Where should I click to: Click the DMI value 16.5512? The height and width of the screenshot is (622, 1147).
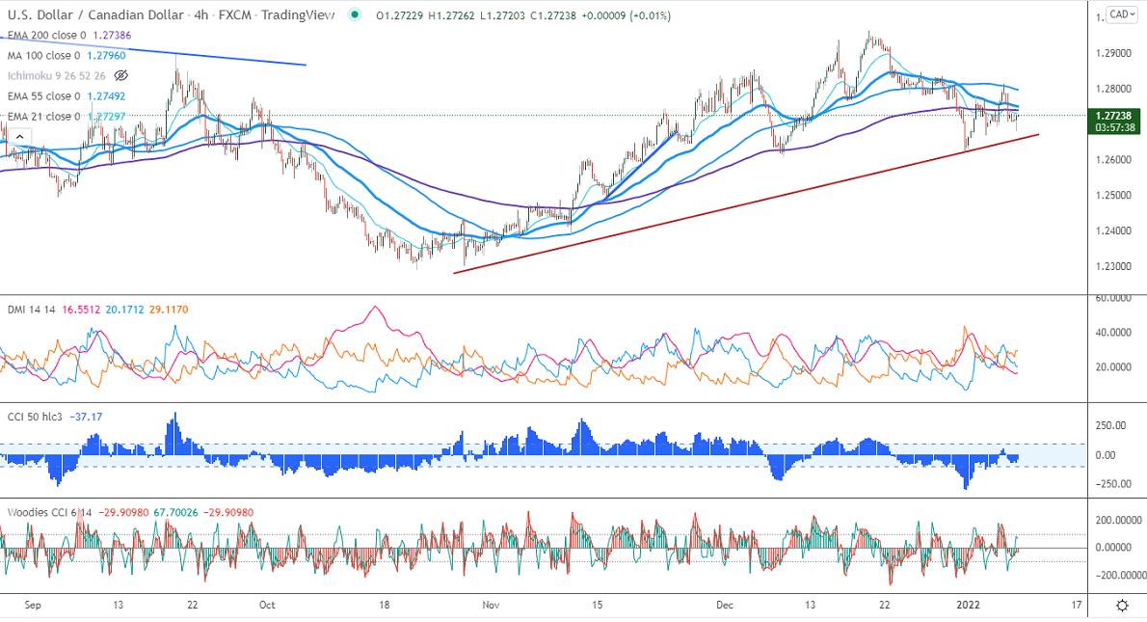tap(81, 310)
